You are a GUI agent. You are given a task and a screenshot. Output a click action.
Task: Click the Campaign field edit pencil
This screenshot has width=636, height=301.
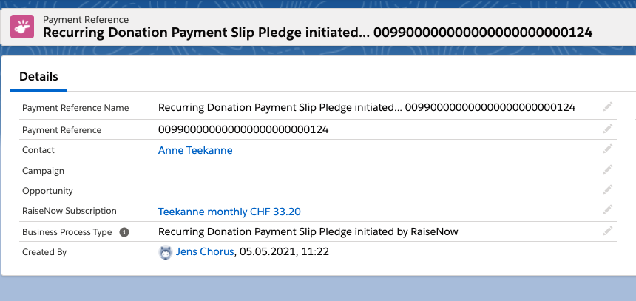click(608, 170)
